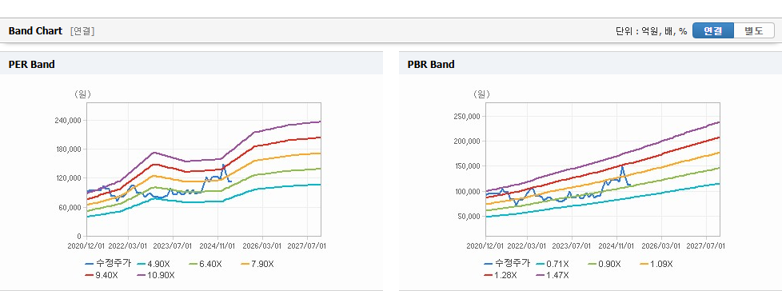This screenshot has width=782, height=291.
Task: Click 2026/03/01 date on PER chart axis
Action: [263, 245]
